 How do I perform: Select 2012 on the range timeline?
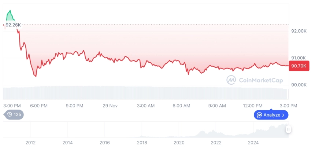click(x=30, y=143)
